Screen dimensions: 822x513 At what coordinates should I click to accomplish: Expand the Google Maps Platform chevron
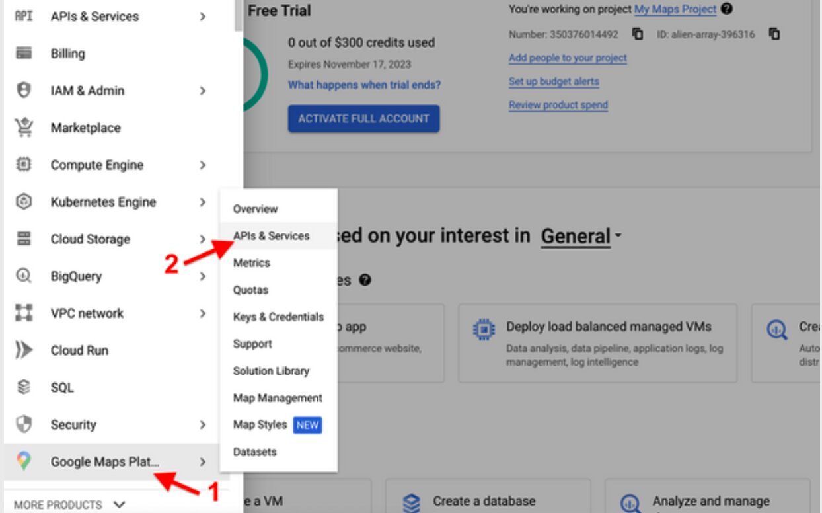(203, 461)
